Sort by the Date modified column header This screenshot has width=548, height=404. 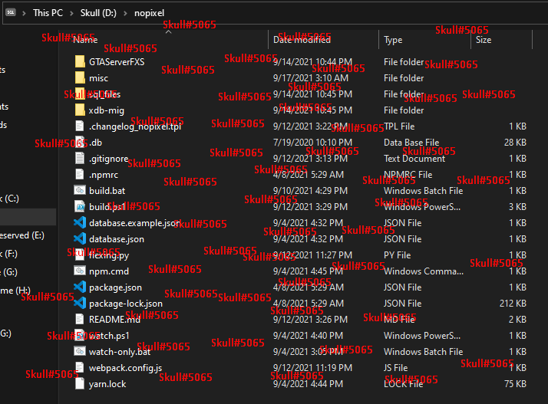click(x=302, y=40)
